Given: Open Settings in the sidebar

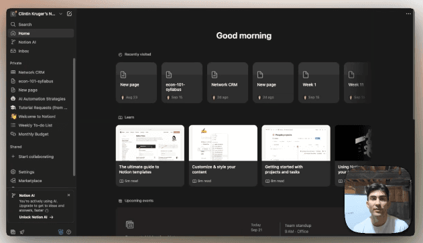Looking at the screenshot, I should [41, 172].
